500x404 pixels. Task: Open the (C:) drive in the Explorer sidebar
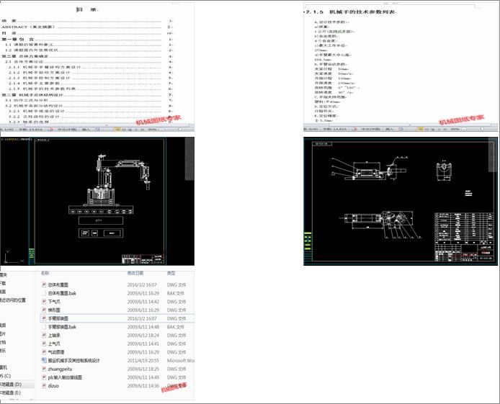(x=6, y=376)
